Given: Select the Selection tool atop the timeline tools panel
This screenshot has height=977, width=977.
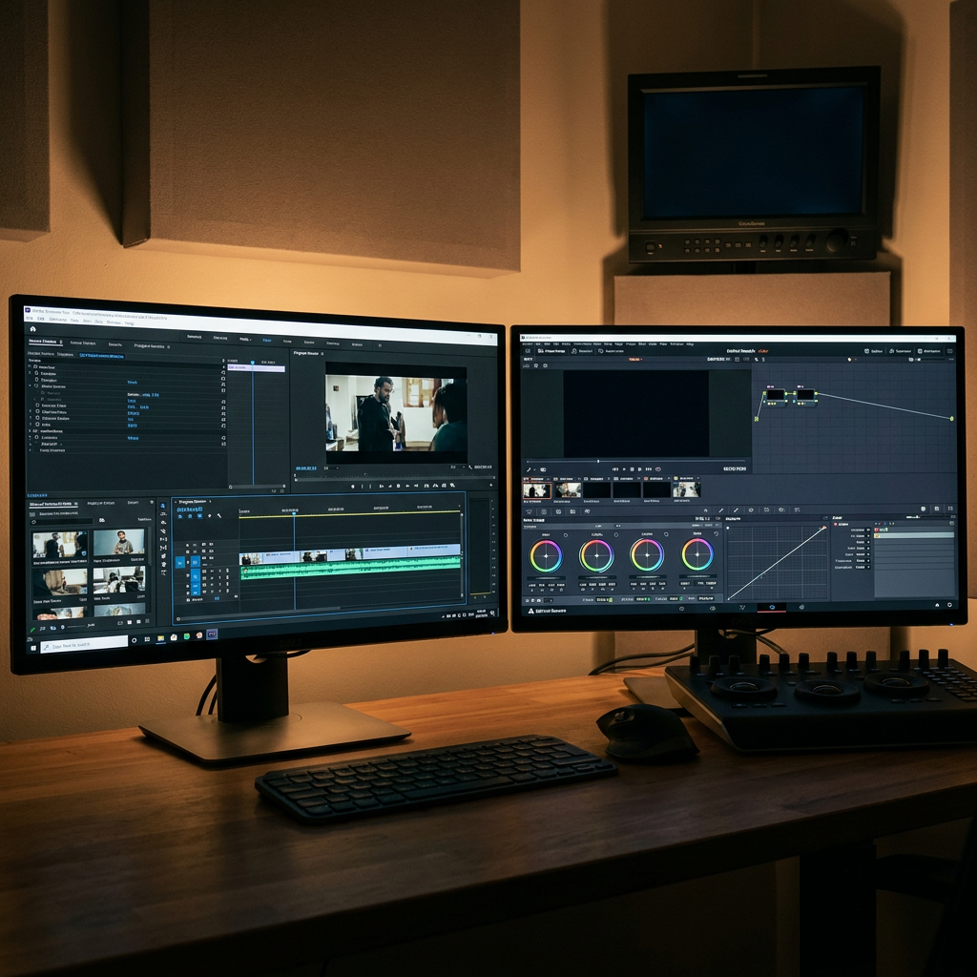Looking at the screenshot, I should (162, 506).
